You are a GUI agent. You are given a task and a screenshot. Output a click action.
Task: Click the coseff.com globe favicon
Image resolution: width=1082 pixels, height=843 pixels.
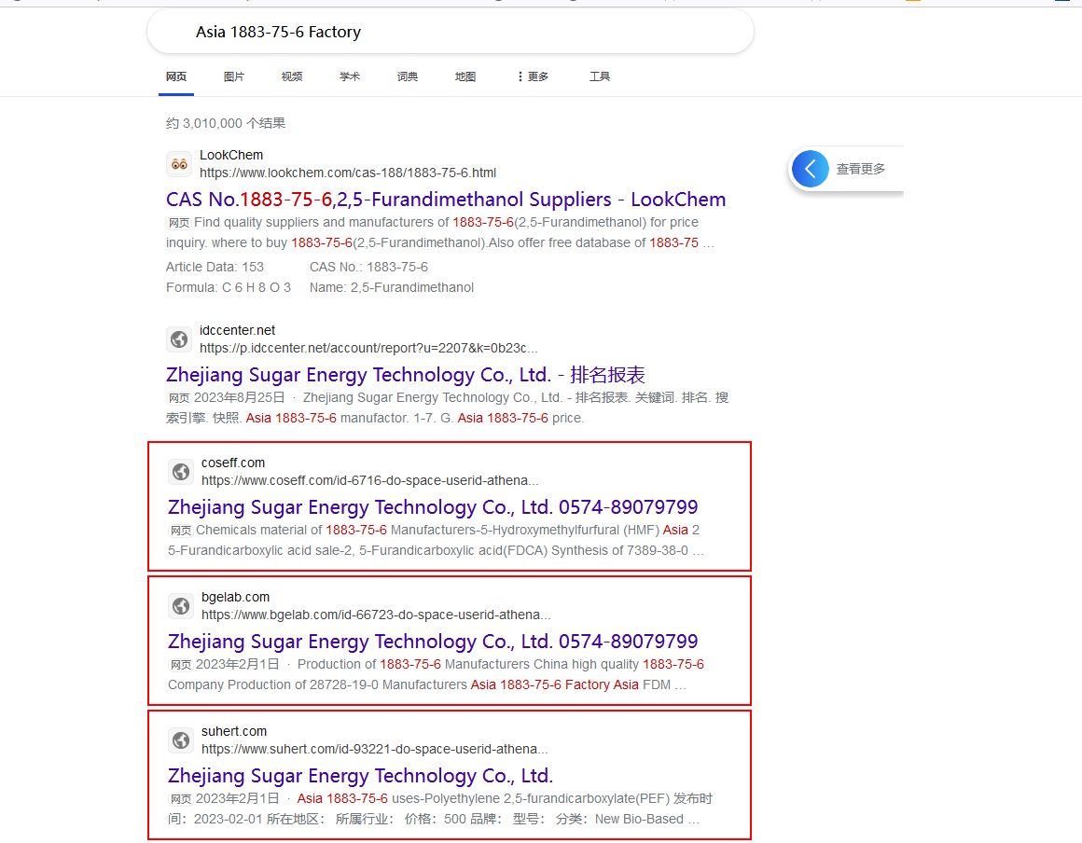181,472
